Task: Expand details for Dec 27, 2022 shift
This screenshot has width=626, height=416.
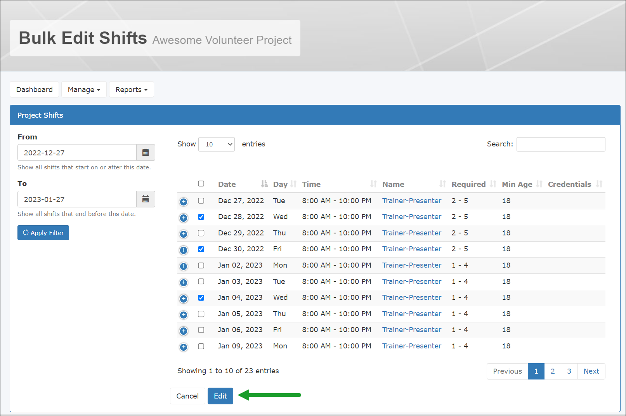Action: click(184, 202)
